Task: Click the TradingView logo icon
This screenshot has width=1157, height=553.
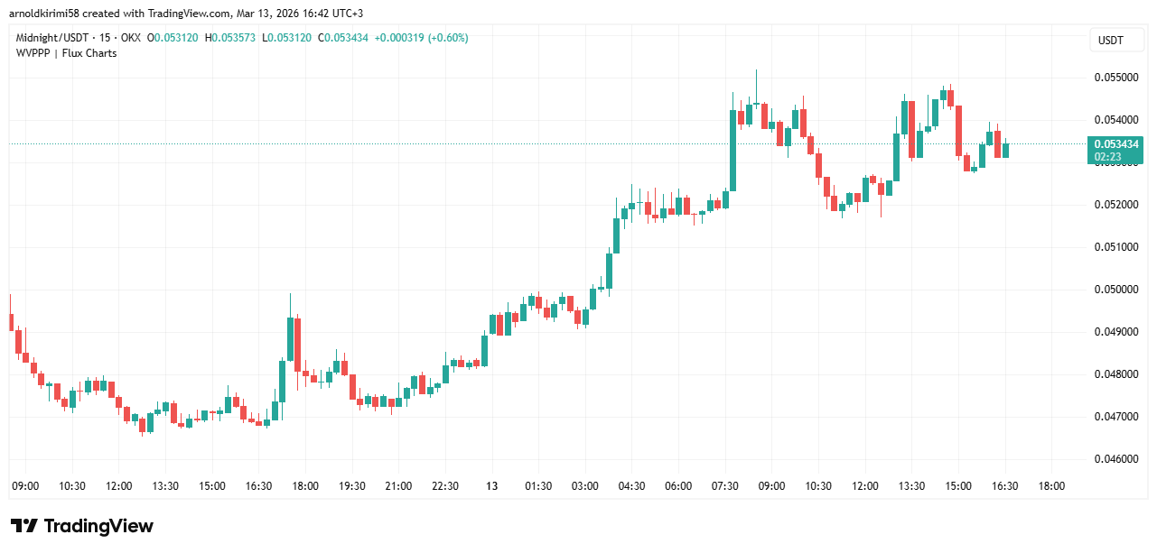Action: click(23, 526)
